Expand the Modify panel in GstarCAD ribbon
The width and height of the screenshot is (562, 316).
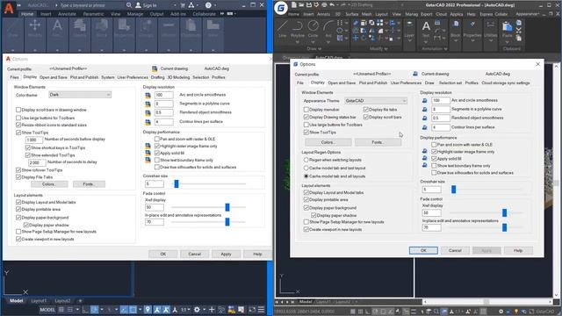pos(378,48)
